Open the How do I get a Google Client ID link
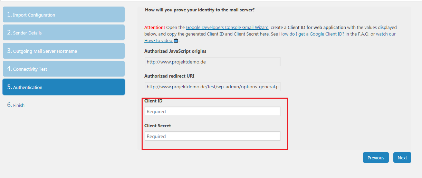Viewport: 422px width, 178px height. 311,34
